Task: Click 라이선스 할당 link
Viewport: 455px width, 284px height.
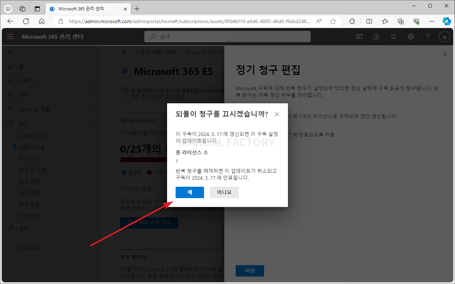Action: pyautogui.click(x=136, y=189)
